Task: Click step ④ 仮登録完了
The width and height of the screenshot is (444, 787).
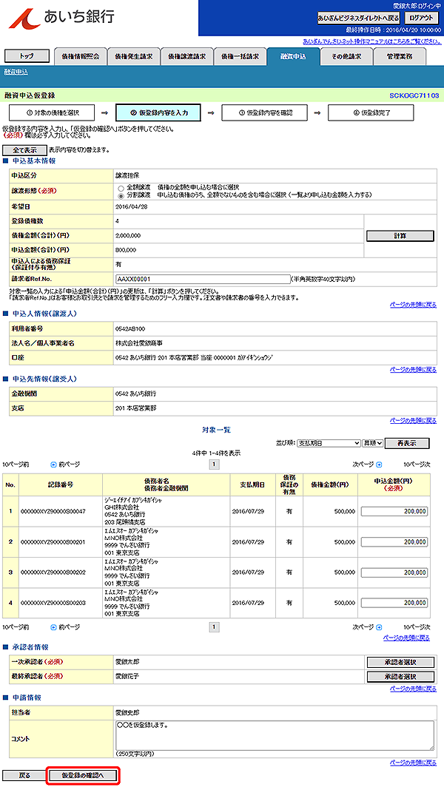Action: [x=371, y=113]
